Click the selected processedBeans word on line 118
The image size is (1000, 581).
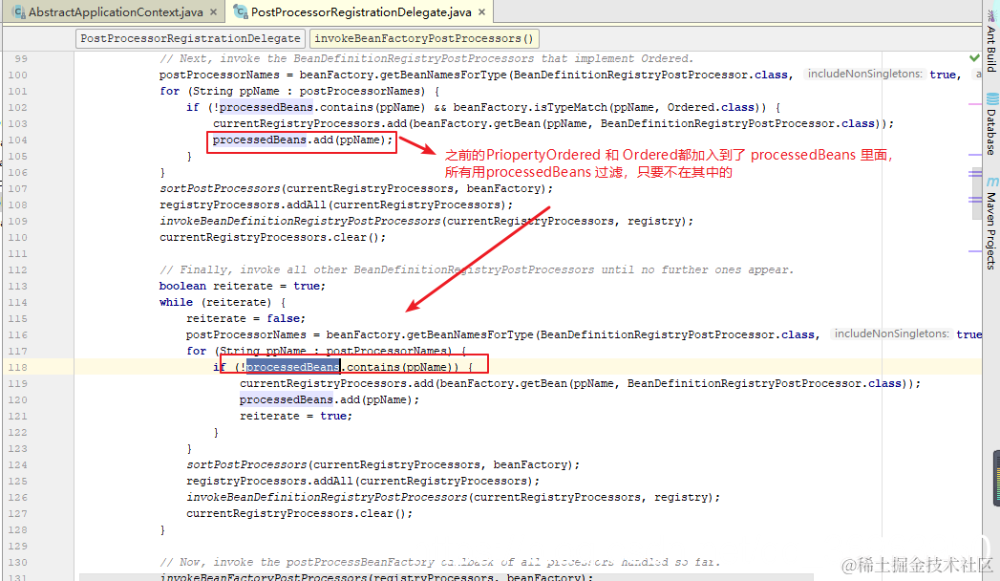(x=292, y=367)
